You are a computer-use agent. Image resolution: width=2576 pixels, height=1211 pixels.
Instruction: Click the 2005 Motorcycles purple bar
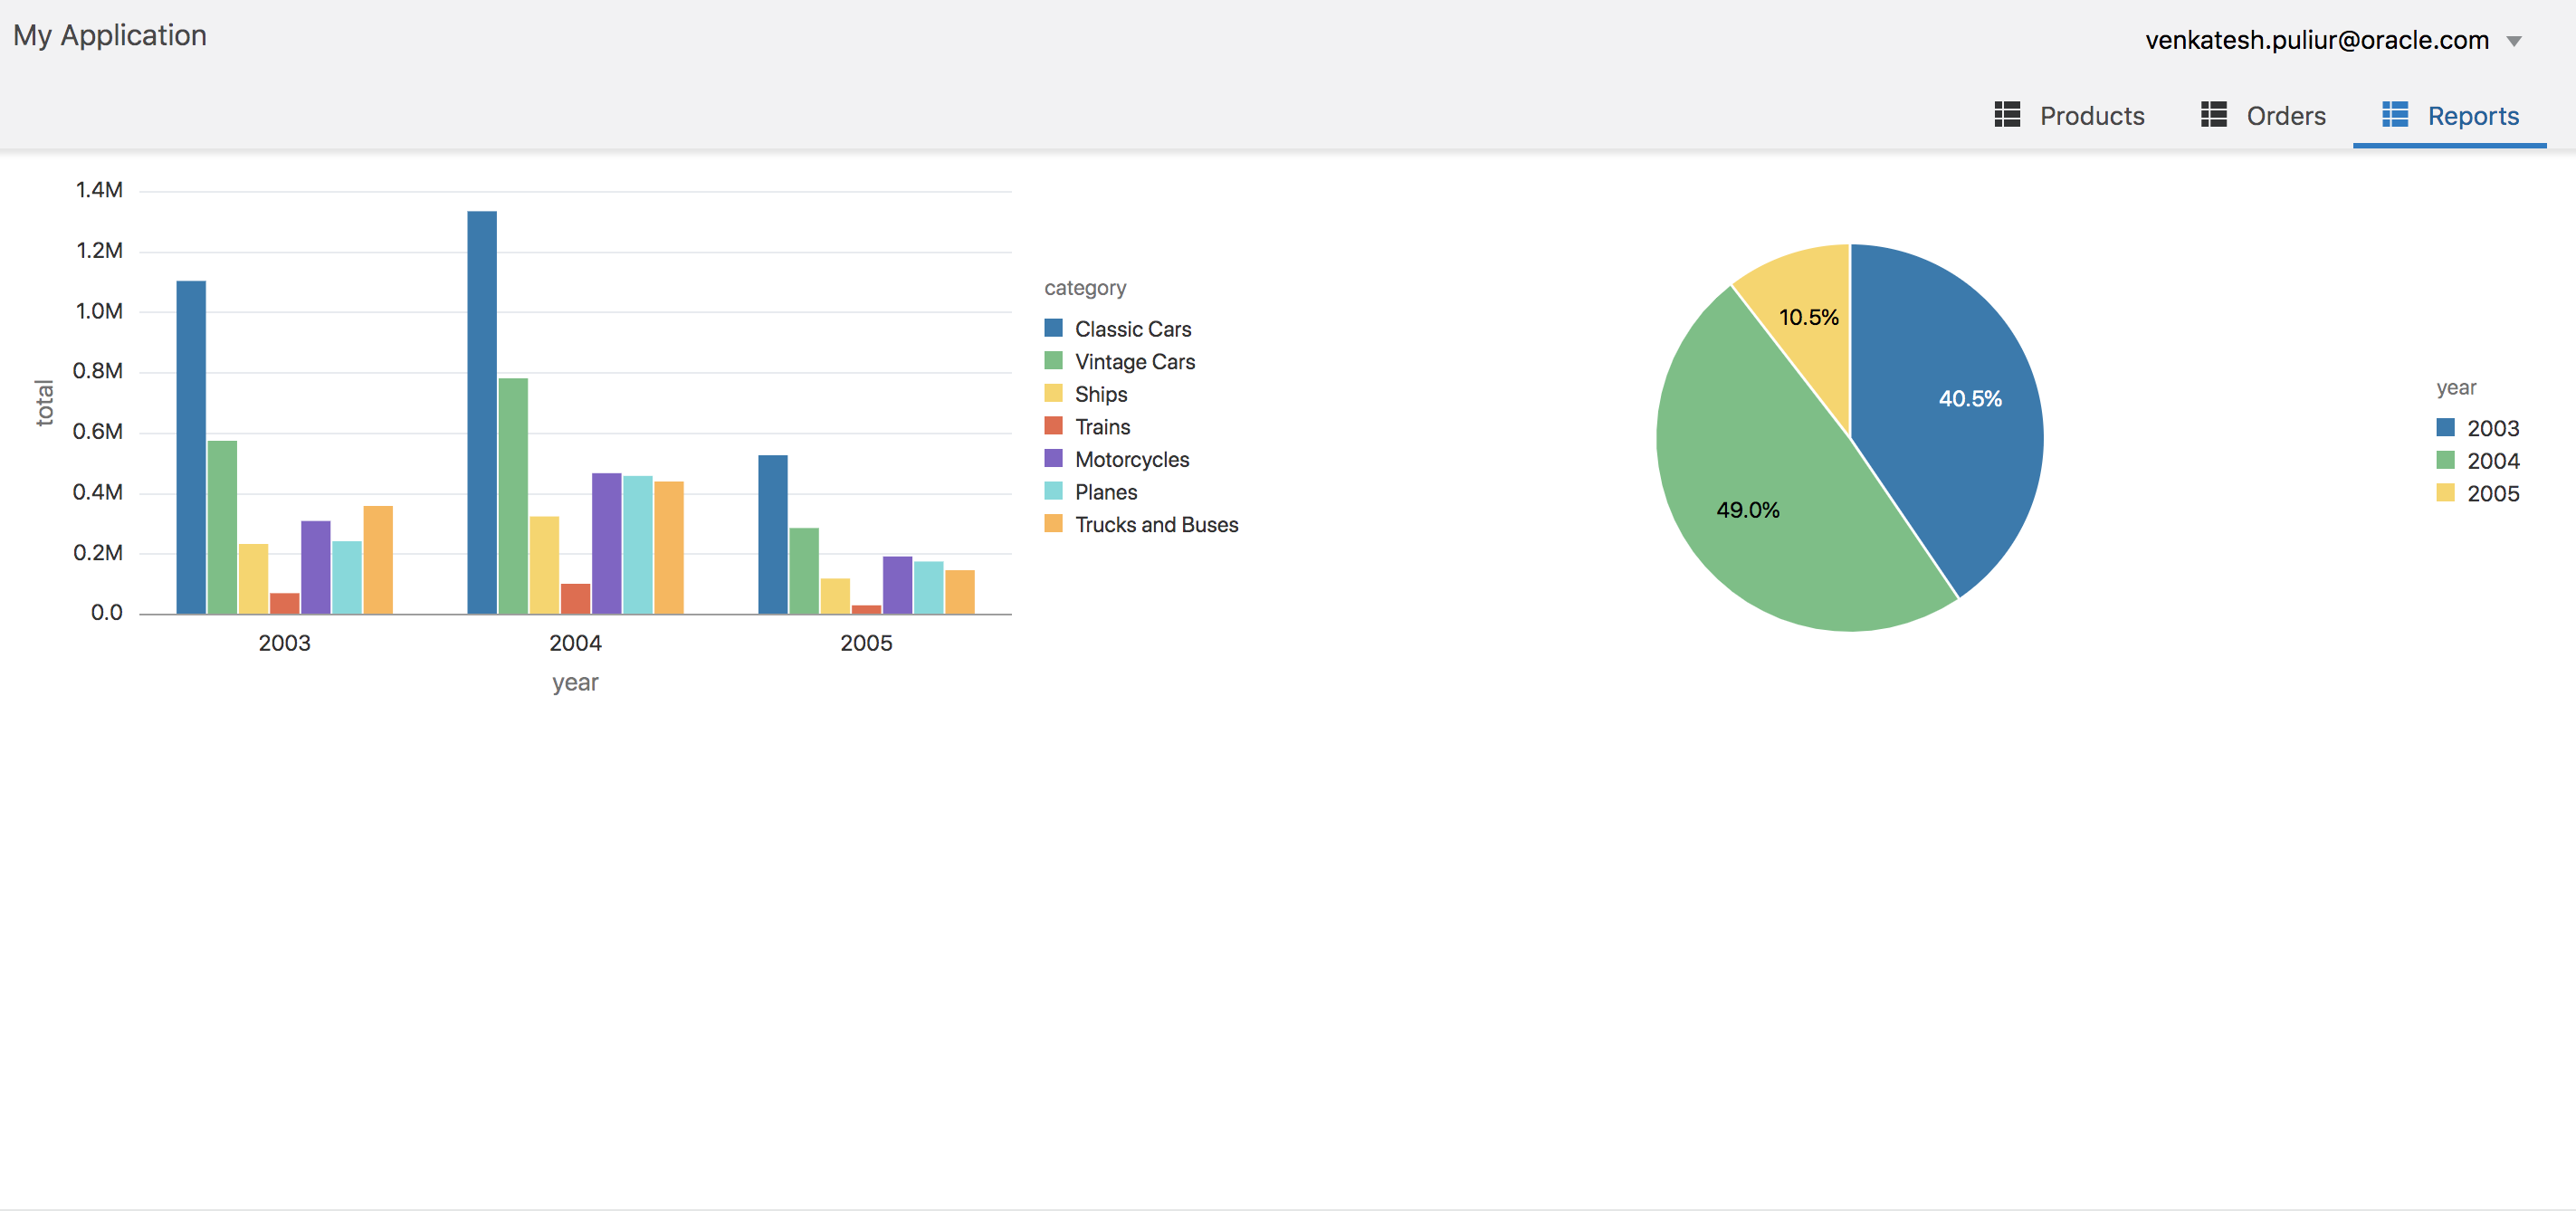[897, 585]
